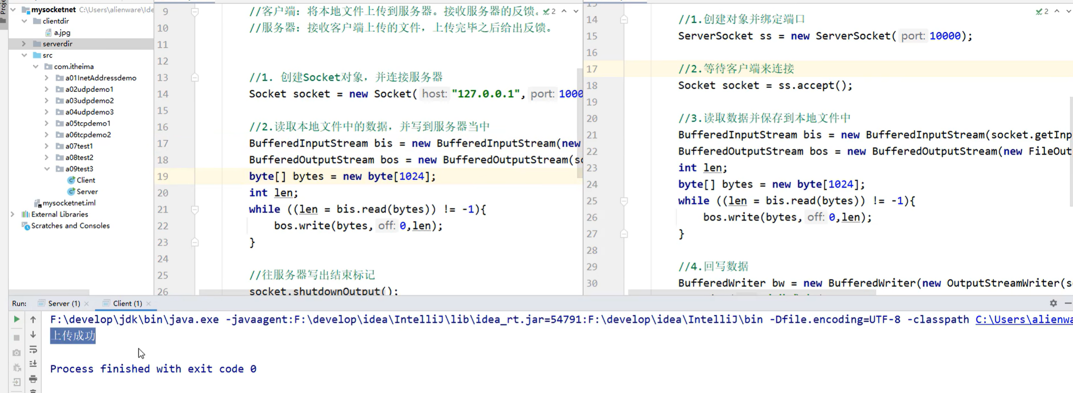Image resolution: width=1073 pixels, height=393 pixels.
Task: Toggle code fold marker at line 9
Action: click(195, 12)
